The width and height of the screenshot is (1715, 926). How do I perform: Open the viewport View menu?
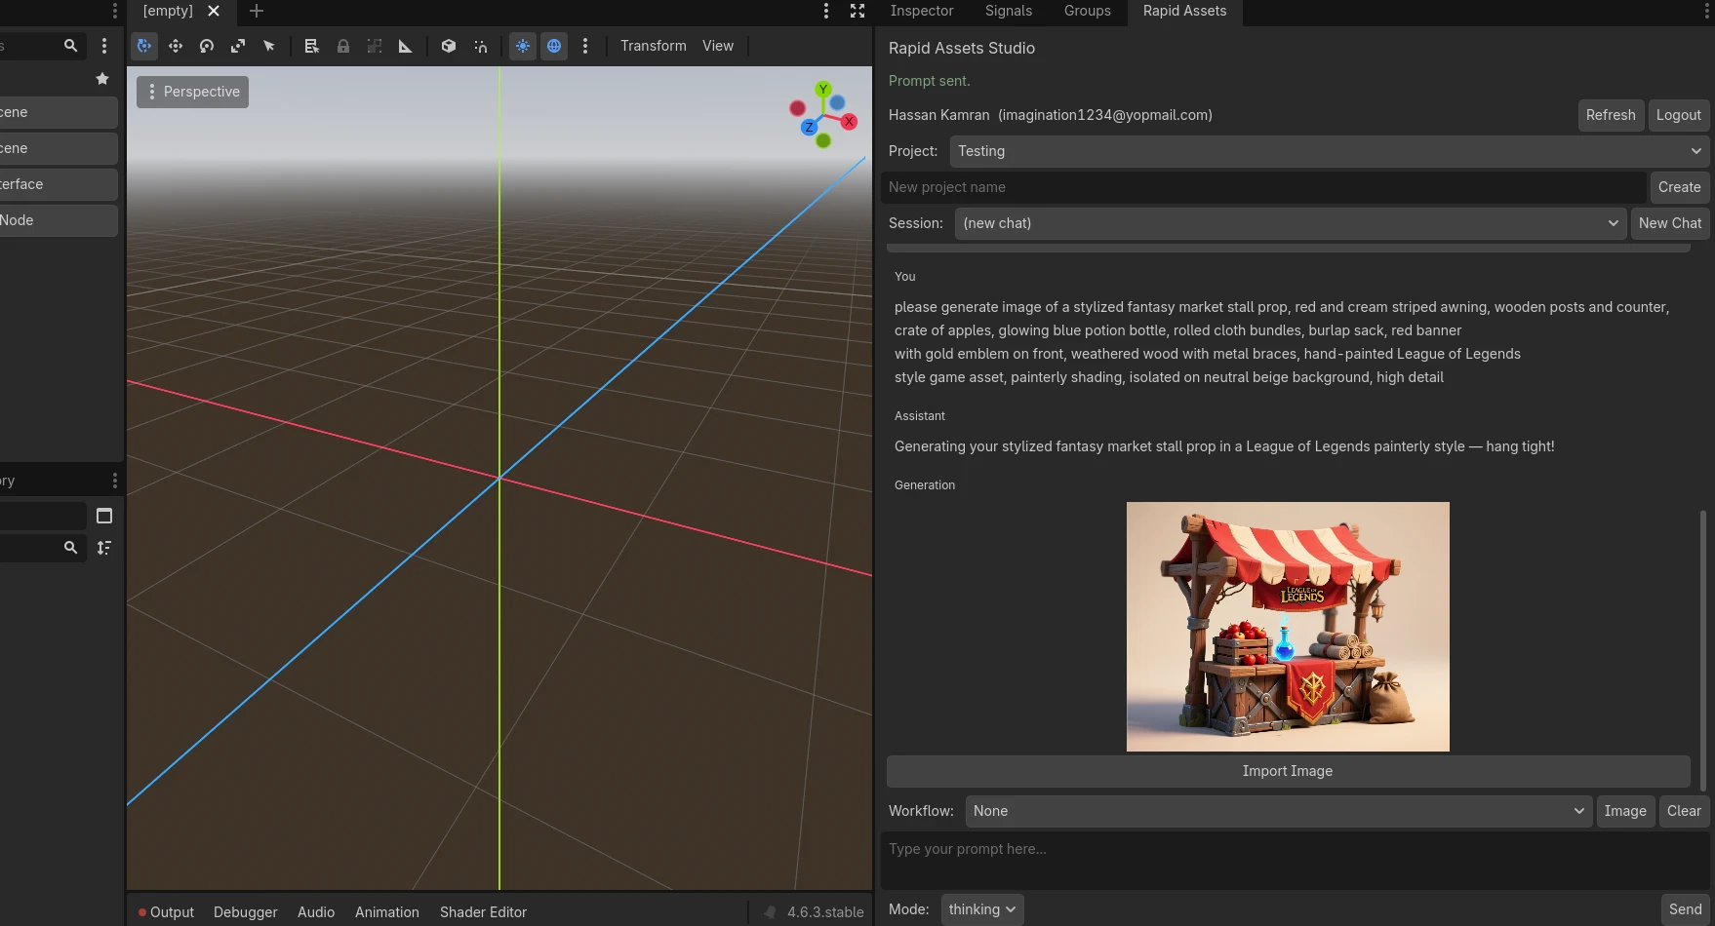pos(718,46)
